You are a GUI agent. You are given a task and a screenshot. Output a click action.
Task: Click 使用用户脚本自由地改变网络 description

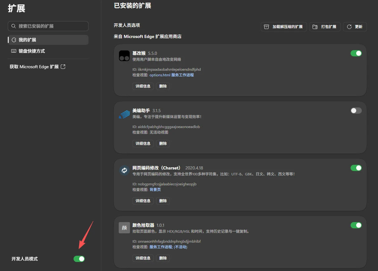click(x=157, y=59)
